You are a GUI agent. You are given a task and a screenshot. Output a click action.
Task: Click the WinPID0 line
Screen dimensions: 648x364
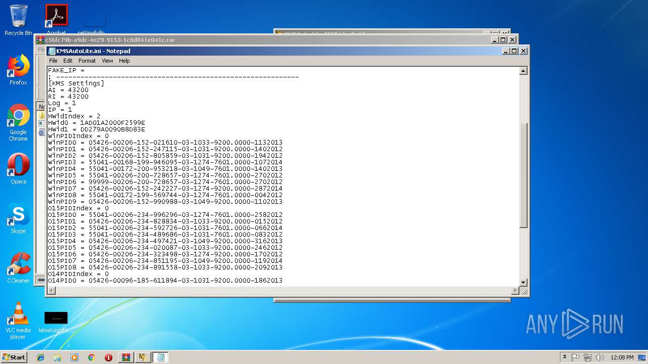pyautogui.click(x=166, y=143)
